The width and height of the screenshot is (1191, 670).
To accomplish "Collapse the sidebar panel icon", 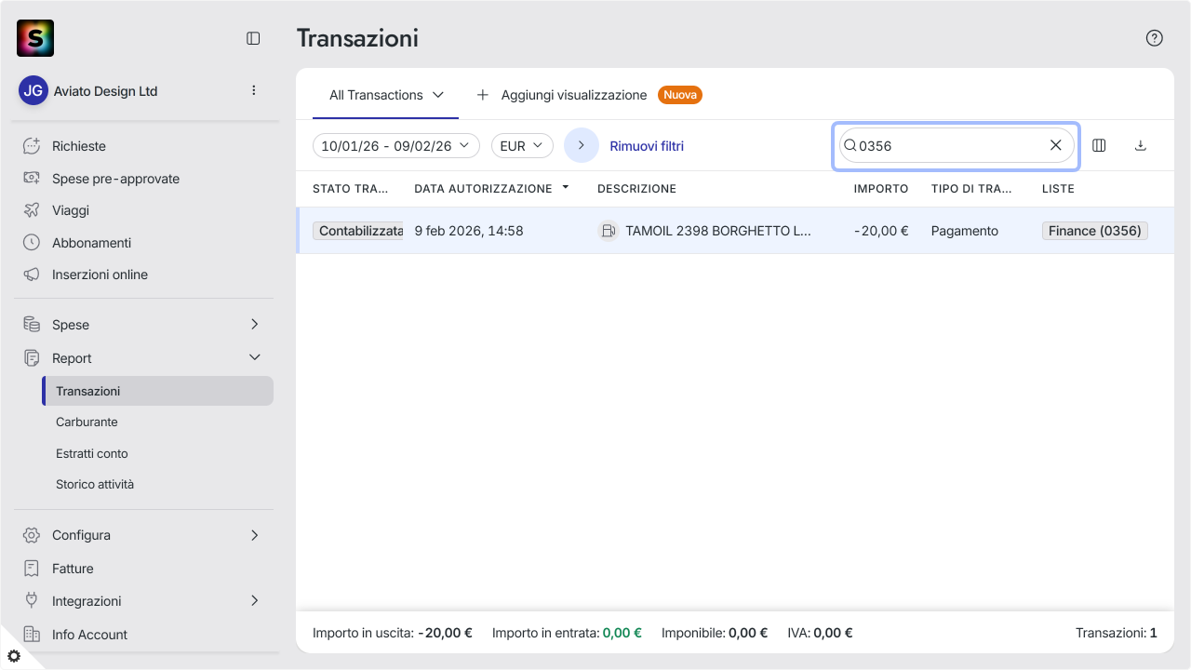I will click(253, 38).
